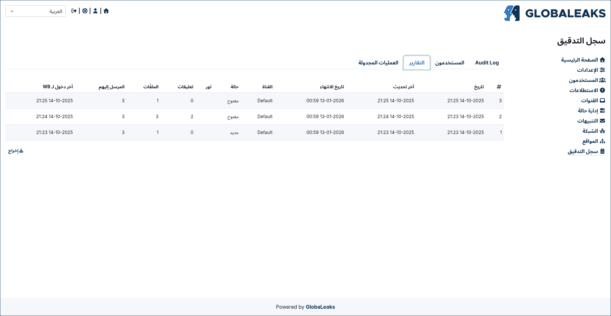Click the network icon beside الشبكة
The image size is (611, 316).
click(x=602, y=131)
